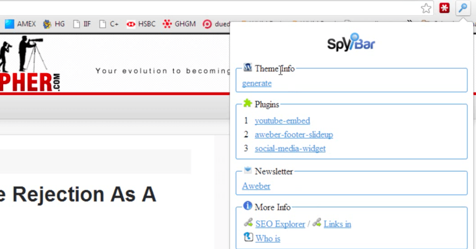Click the 'Your evolution to becoming' tagline
476x249 pixels.
tap(163, 71)
